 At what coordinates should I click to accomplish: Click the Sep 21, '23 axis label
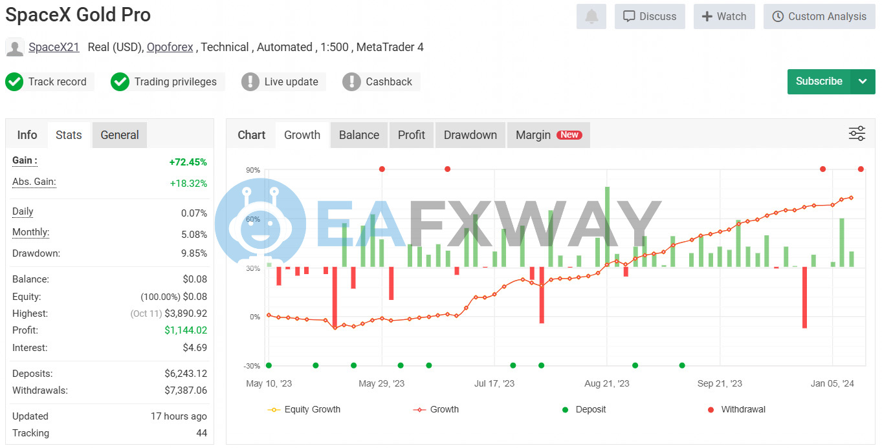pos(720,383)
